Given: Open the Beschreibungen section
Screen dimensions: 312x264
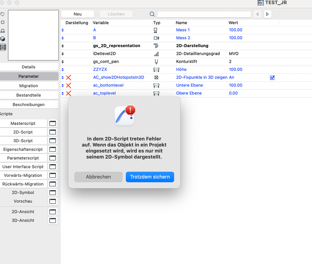Looking at the screenshot, I should coord(29,104).
